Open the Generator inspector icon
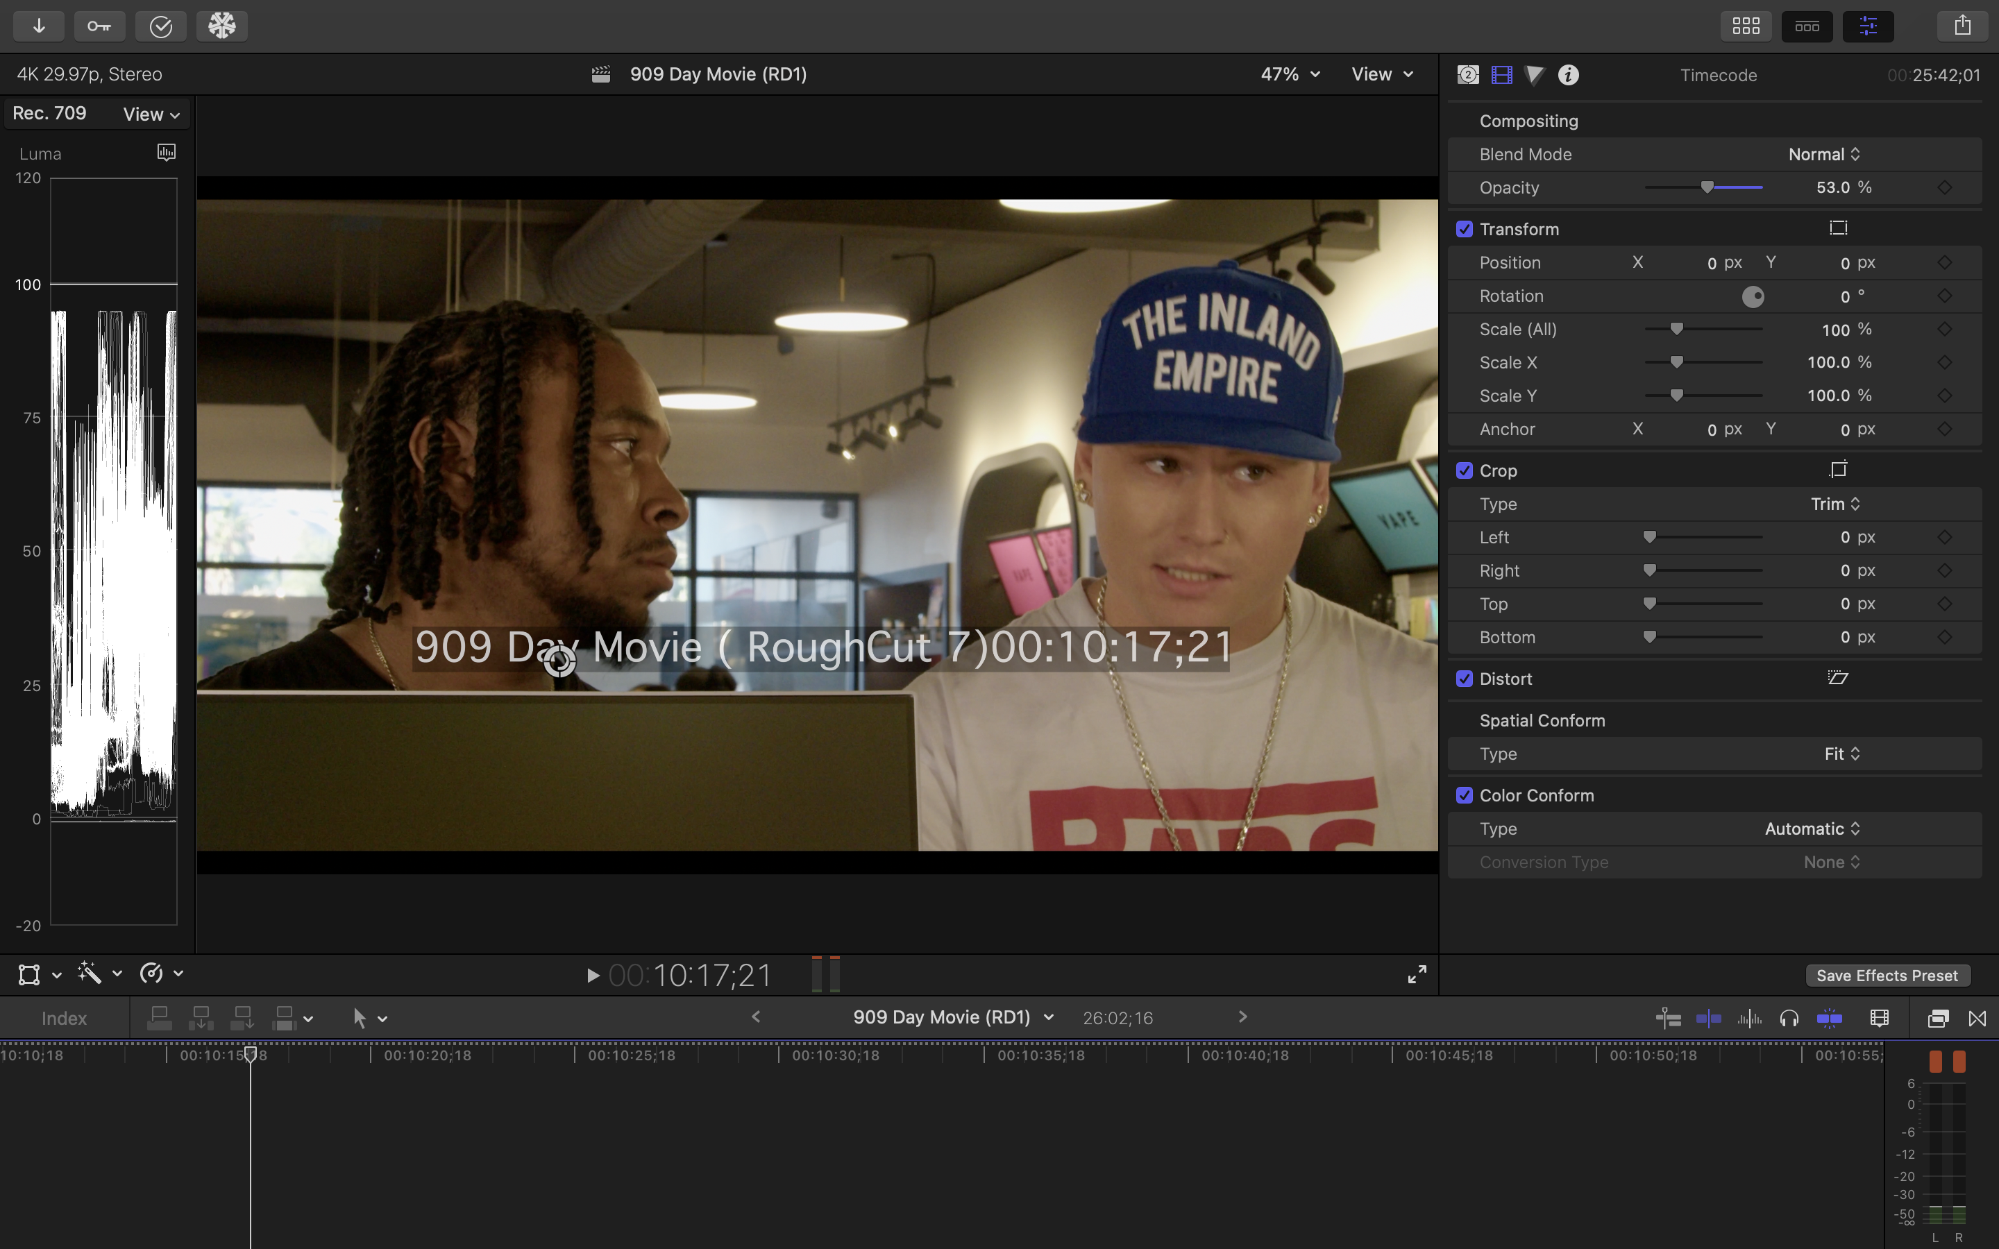Screen dimensions: 1999x1249 coord(1468,75)
